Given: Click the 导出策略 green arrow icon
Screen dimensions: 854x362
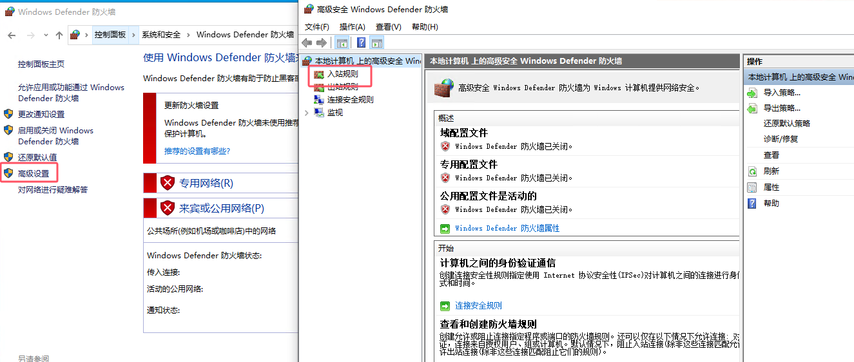Looking at the screenshot, I should click(752, 108).
